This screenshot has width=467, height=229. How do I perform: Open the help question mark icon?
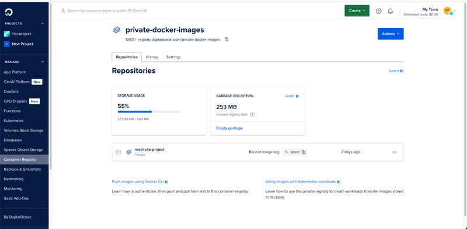378,11
